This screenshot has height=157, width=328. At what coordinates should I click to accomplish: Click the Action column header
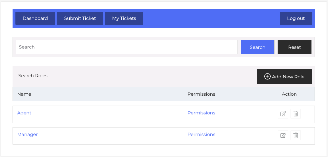[x=289, y=94]
